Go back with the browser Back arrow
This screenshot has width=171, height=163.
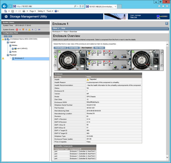[x=4, y=6]
